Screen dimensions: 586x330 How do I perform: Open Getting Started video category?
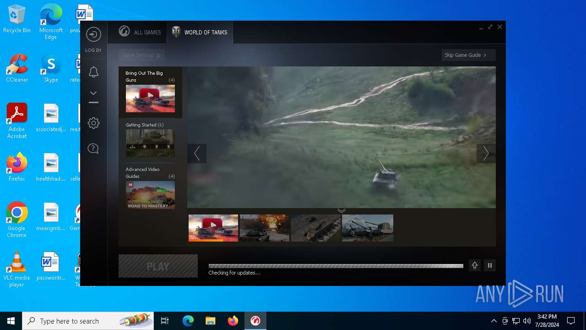tap(150, 140)
